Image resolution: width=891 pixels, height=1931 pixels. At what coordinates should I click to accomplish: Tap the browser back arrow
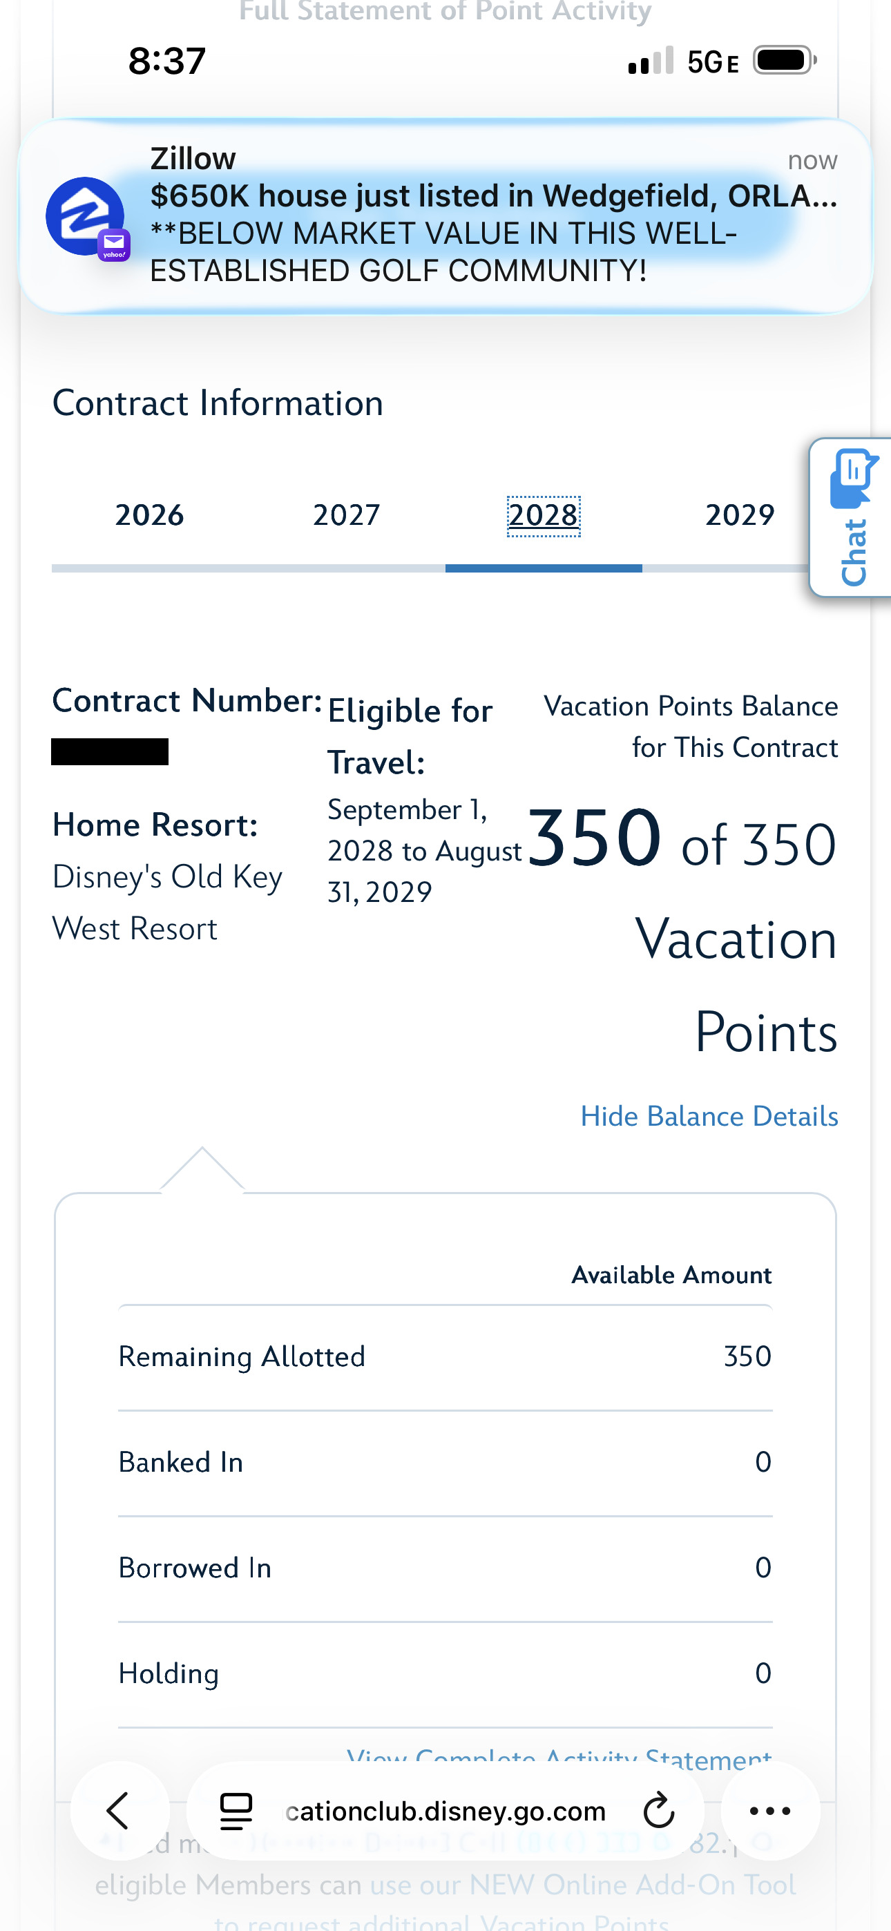(119, 1810)
